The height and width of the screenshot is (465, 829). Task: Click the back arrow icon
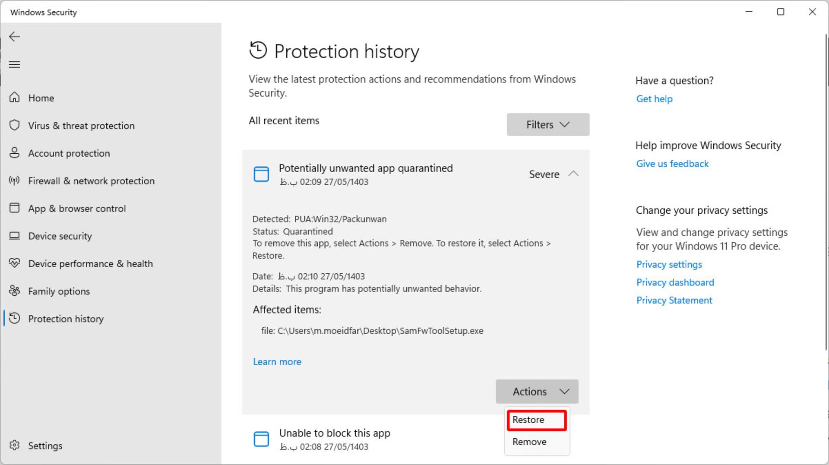(15, 37)
